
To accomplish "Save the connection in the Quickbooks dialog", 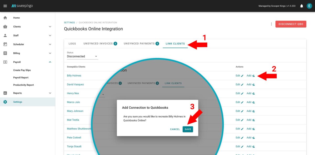I will (x=187, y=129).
